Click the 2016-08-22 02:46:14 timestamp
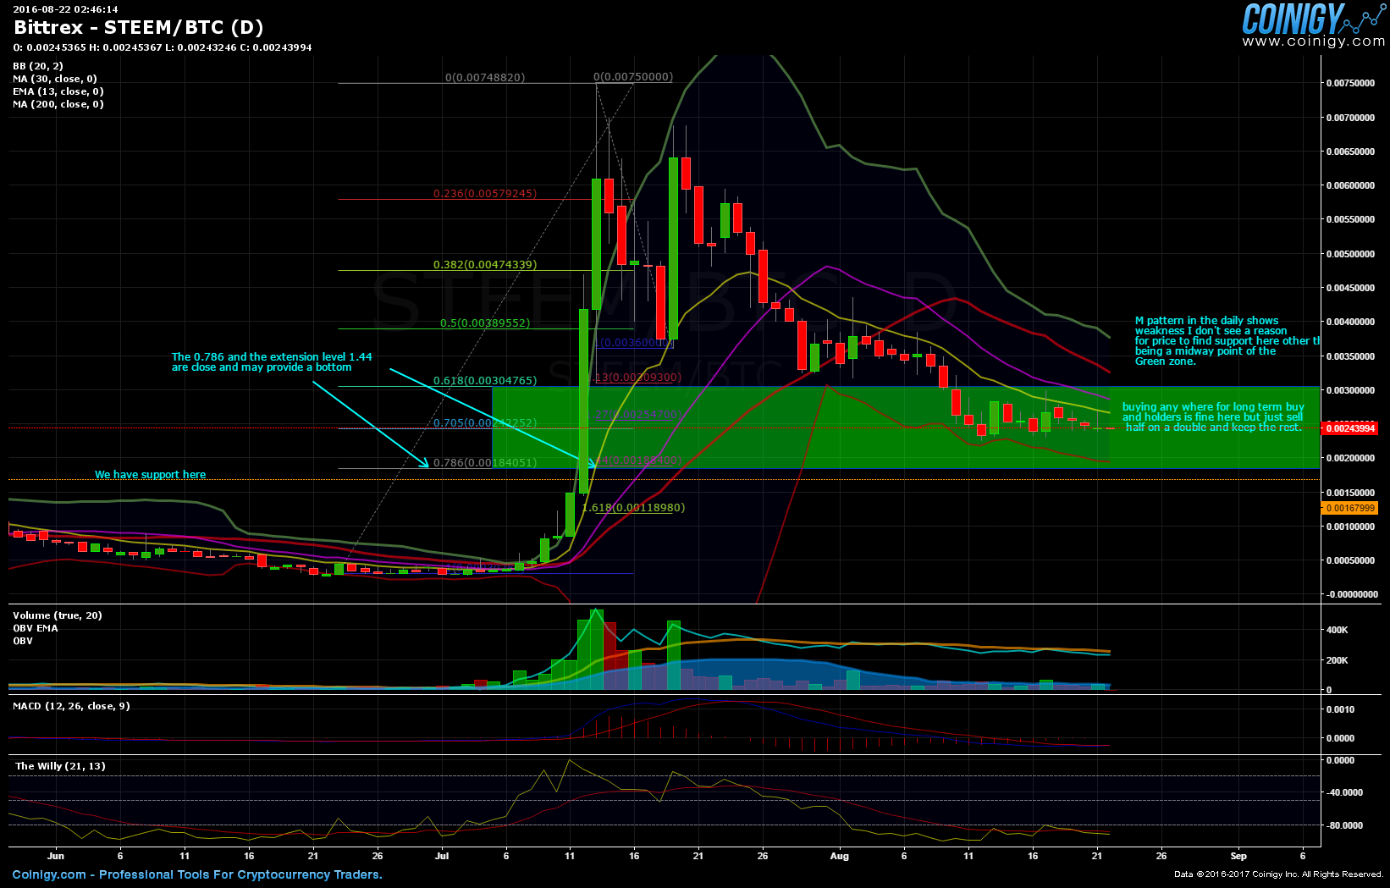This screenshot has width=1390, height=888. tap(65, 9)
